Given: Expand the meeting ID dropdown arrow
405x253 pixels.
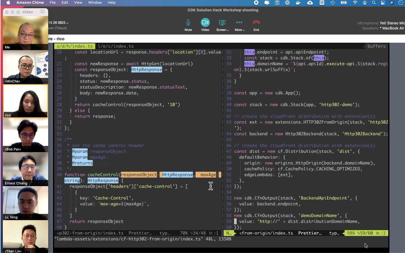Looking at the screenshot, I should tap(67, 23).
